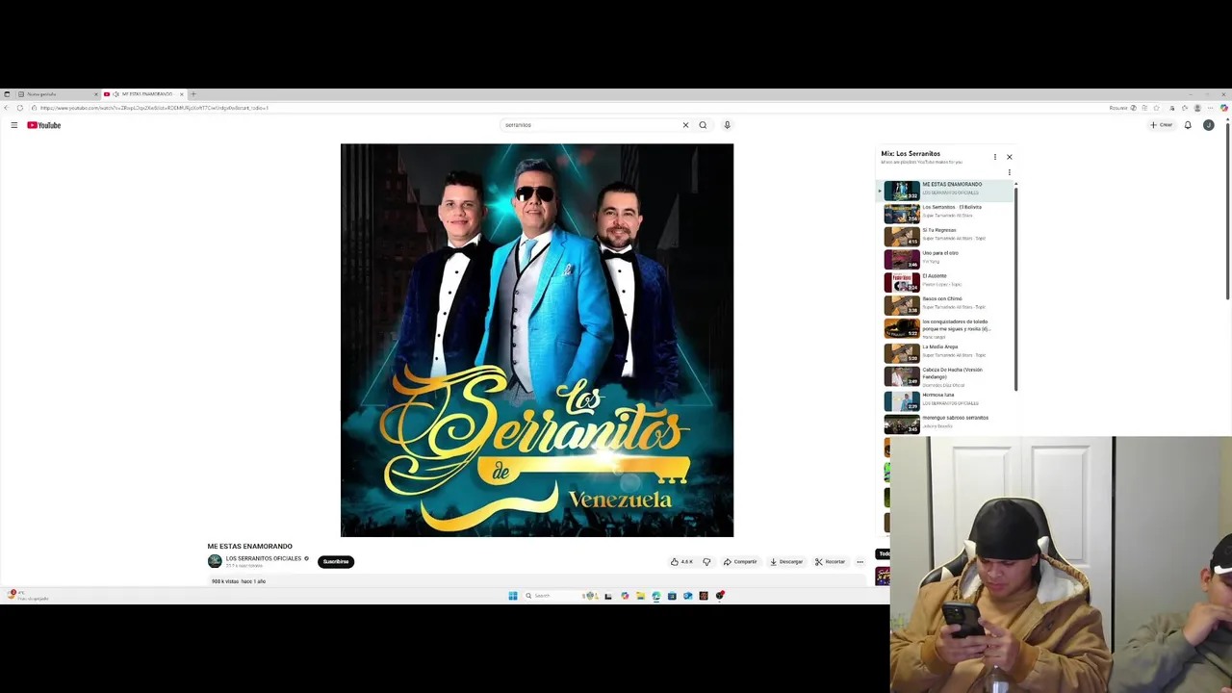The image size is (1232, 693).
Task: Play El Ausente from the Mix playlist
Action: pos(945,282)
